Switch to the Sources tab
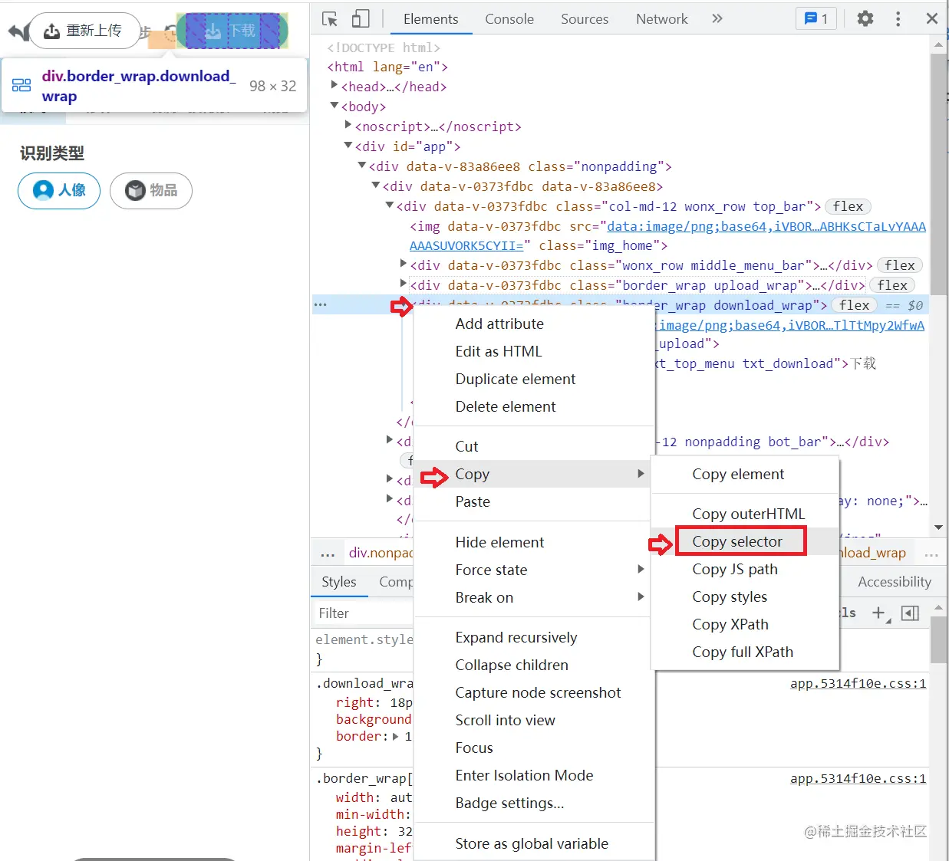 click(x=585, y=19)
